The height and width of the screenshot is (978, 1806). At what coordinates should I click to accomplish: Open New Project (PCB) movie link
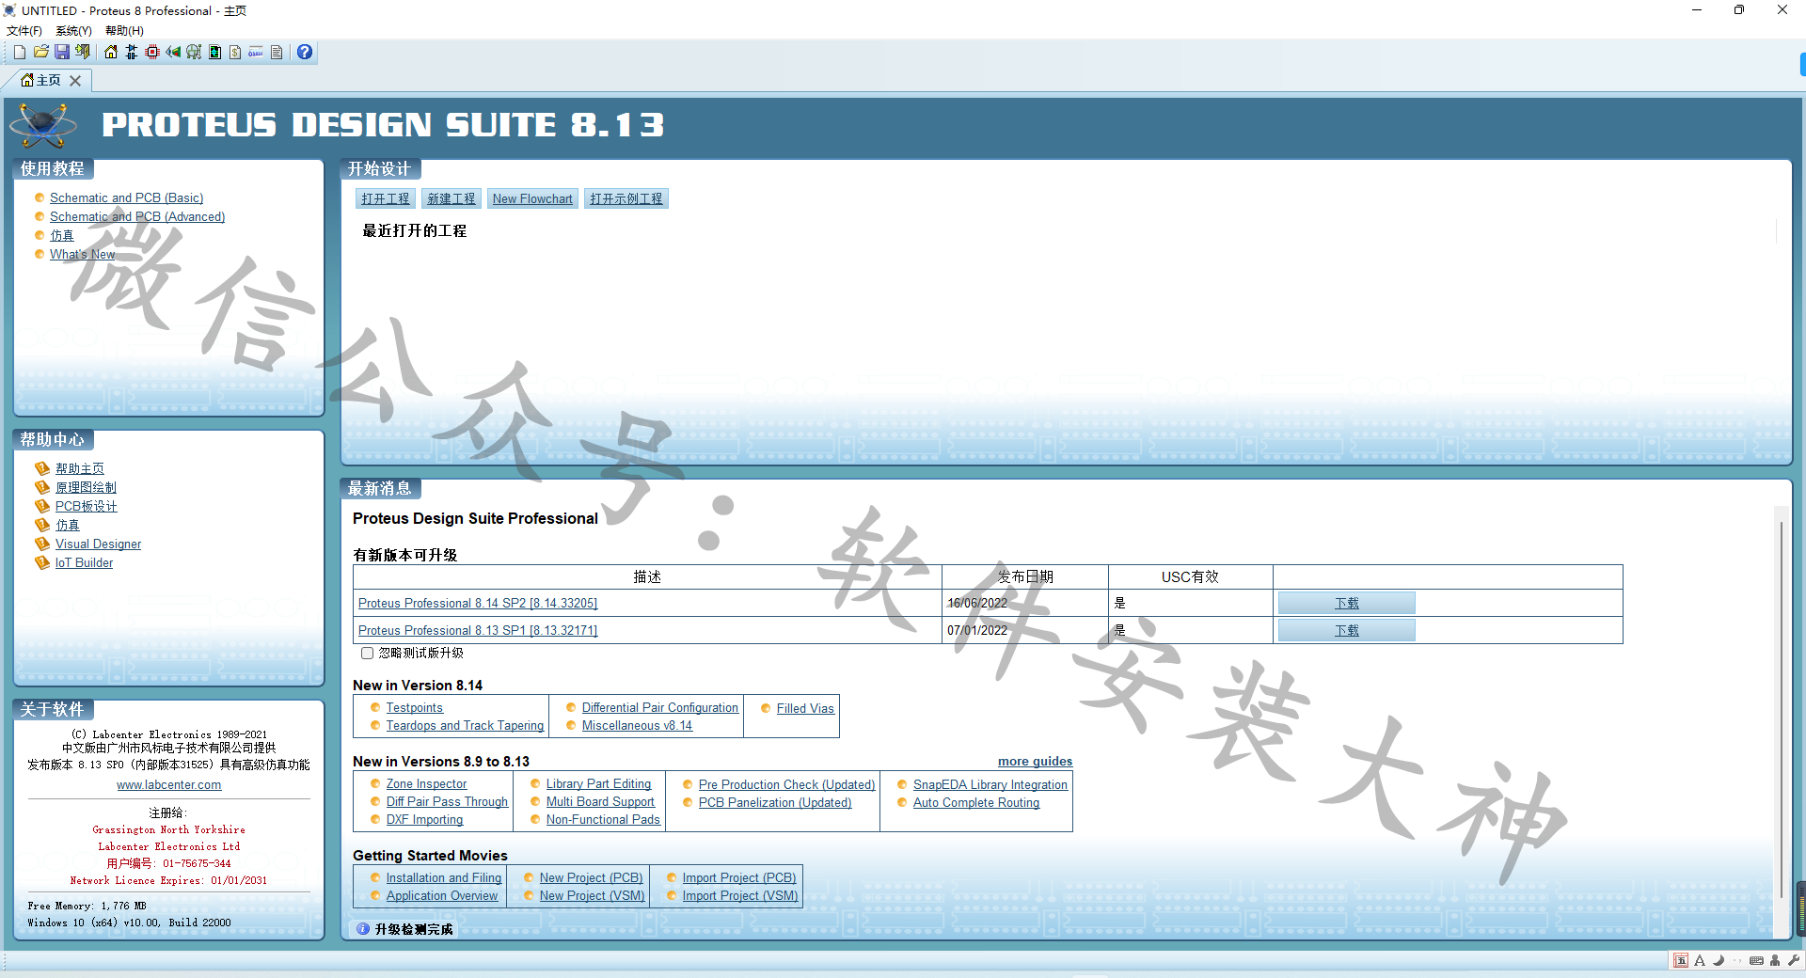(591, 878)
